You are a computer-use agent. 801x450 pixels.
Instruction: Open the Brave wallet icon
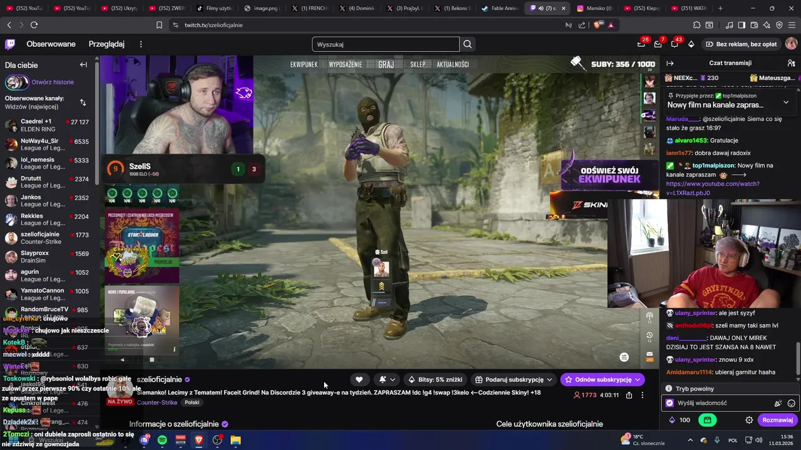tap(755, 25)
